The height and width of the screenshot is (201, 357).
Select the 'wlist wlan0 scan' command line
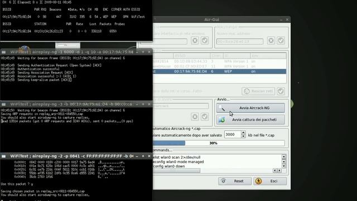[177, 157]
